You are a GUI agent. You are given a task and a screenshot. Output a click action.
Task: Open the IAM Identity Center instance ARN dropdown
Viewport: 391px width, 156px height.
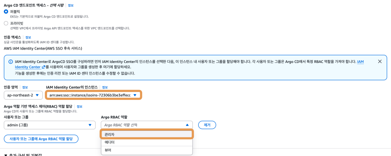(x=93, y=95)
